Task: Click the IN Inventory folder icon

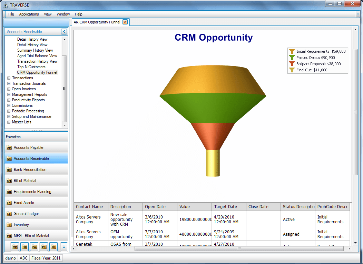Action: (9, 225)
